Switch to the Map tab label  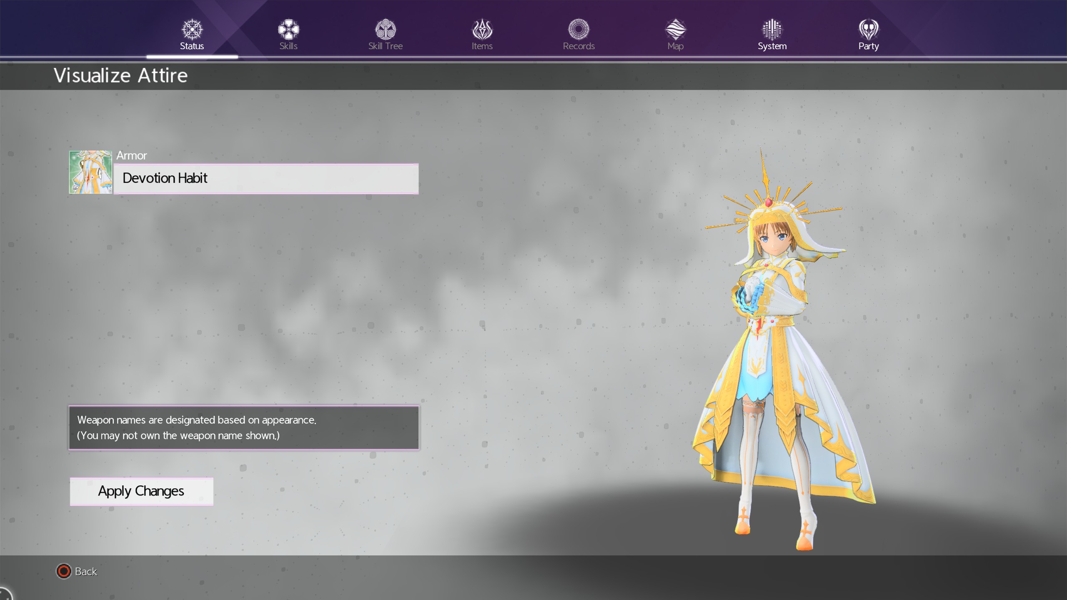pos(676,46)
